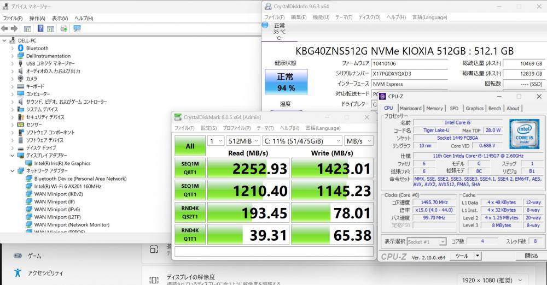Click the firmware field showing 10410106
This screenshot has height=285, width=547.
tap(410, 63)
